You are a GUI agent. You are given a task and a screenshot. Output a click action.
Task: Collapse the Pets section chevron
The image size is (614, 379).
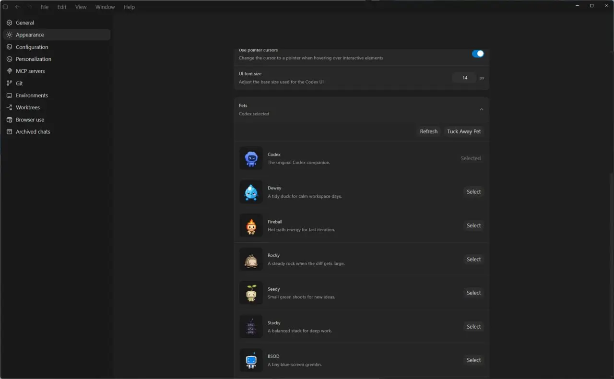482,109
